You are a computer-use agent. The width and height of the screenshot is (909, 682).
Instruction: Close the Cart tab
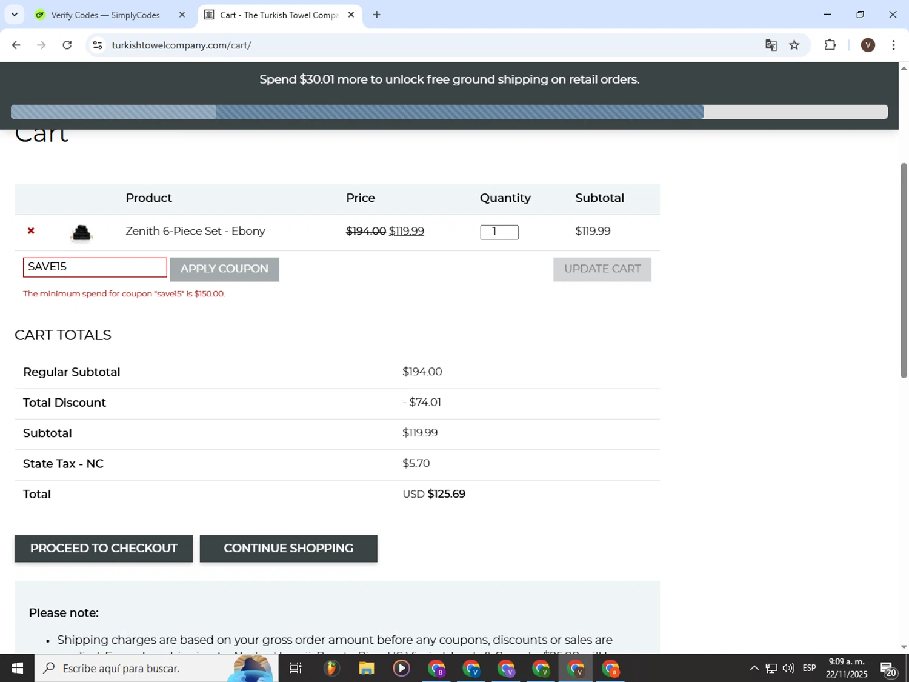[351, 15]
